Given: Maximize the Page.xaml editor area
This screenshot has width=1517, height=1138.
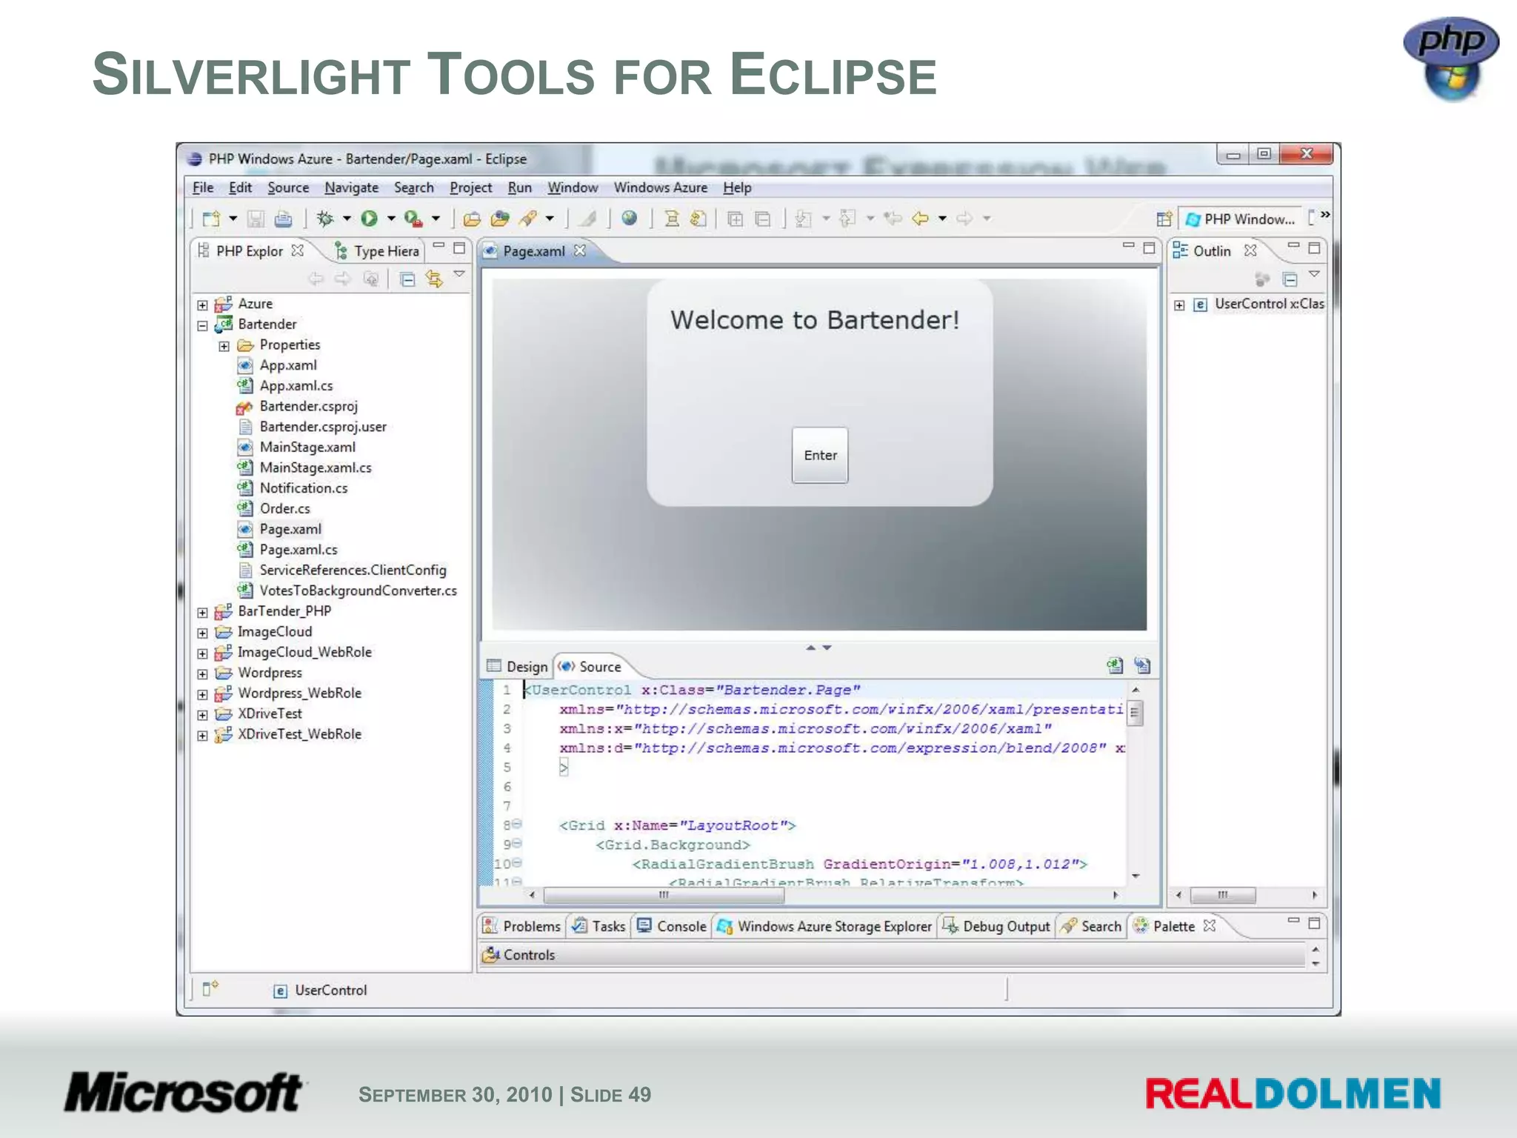Looking at the screenshot, I should (1149, 247).
